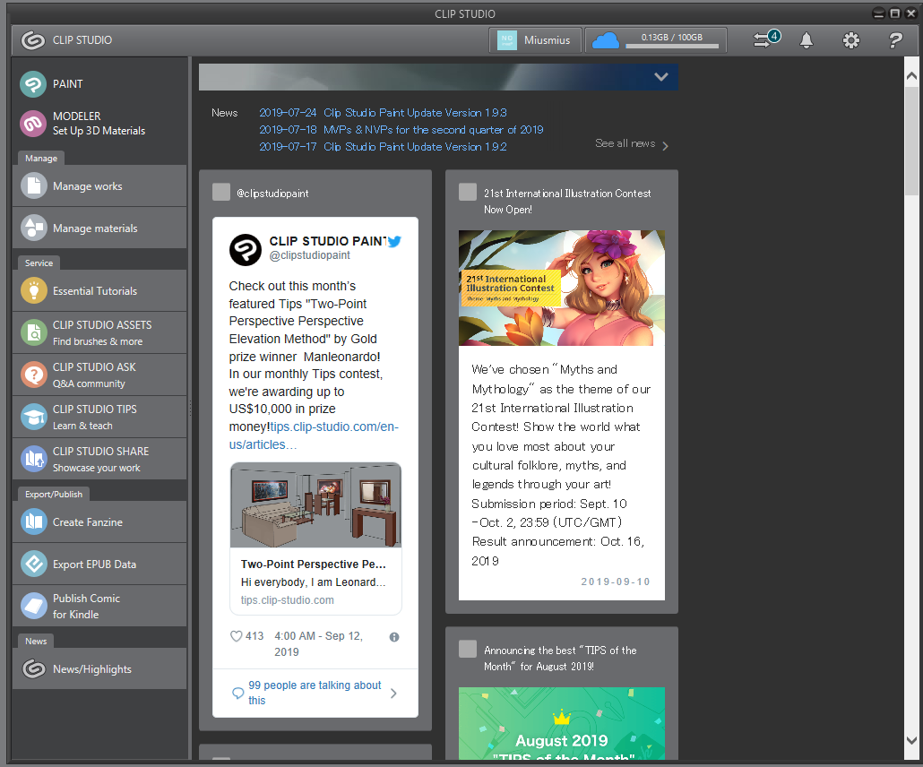Click Two-Point Perspective Pe... article title
923x767 pixels.
(x=313, y=564)
